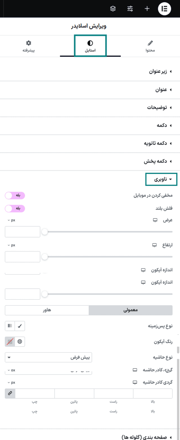Open the Elementor logo menu
The width and height of the screenshot is (180, 440).
click(x=164, y=8)
